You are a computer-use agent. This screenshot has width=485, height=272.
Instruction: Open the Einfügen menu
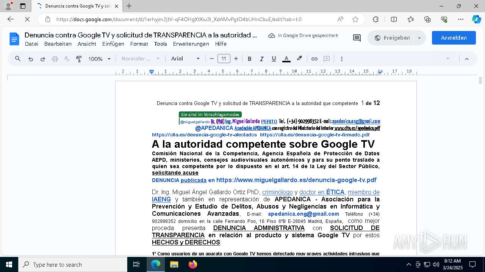click(x=113, y=44)
